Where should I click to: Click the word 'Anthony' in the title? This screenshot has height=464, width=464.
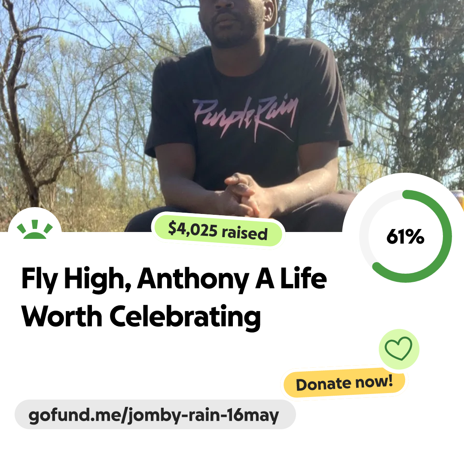[x=193, y=279]
